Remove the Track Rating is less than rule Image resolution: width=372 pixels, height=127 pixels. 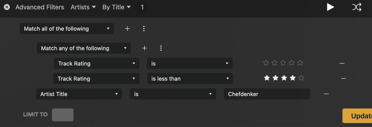[343, 79]
